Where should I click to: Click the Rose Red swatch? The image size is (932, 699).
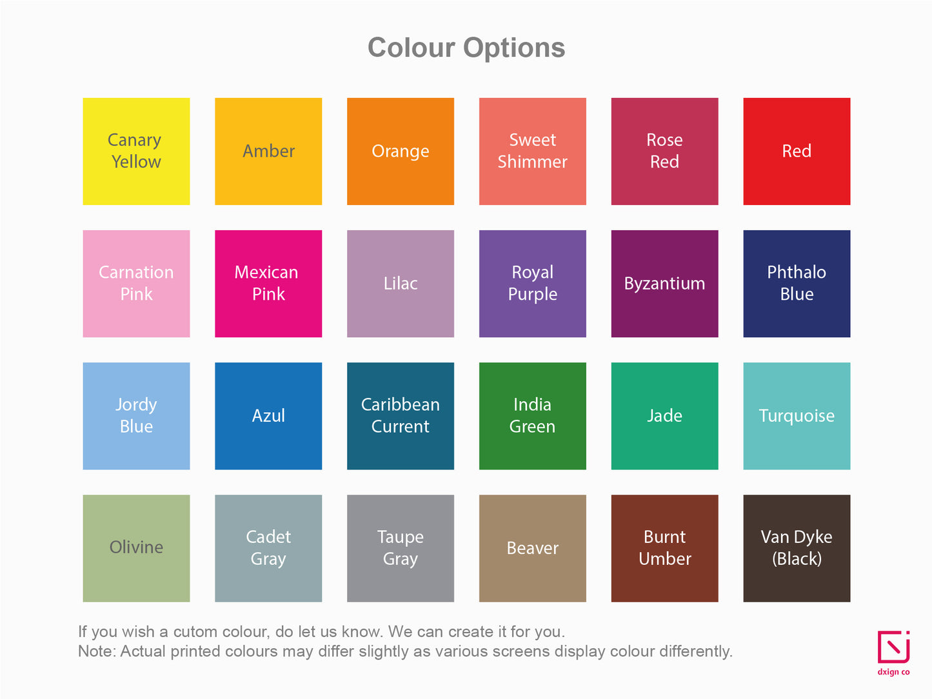[x=664, y=152]
